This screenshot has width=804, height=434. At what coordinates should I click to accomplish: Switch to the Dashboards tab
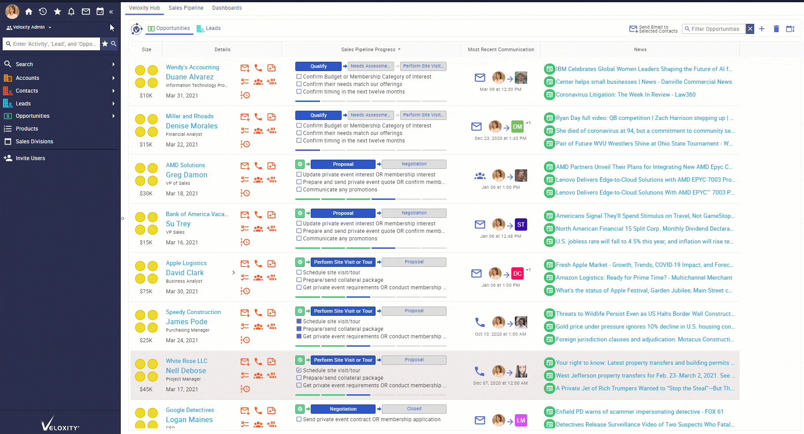coord(227,8)
